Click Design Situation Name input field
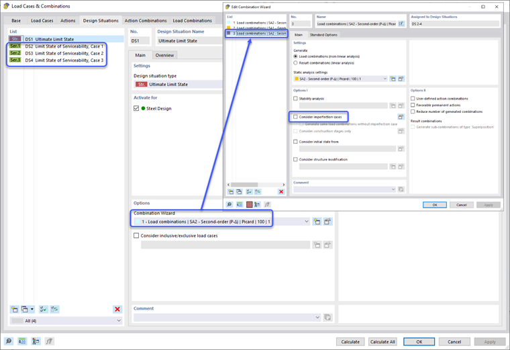510x350 pixels. tap(189, 41)
